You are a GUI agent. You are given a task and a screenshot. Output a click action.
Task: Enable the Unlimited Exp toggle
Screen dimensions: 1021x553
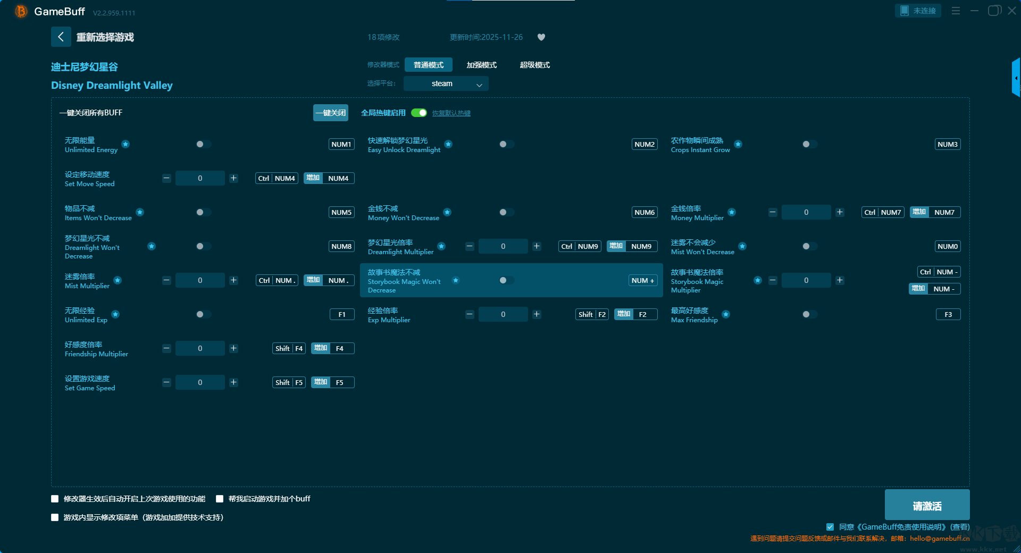(x=203, y=314)
